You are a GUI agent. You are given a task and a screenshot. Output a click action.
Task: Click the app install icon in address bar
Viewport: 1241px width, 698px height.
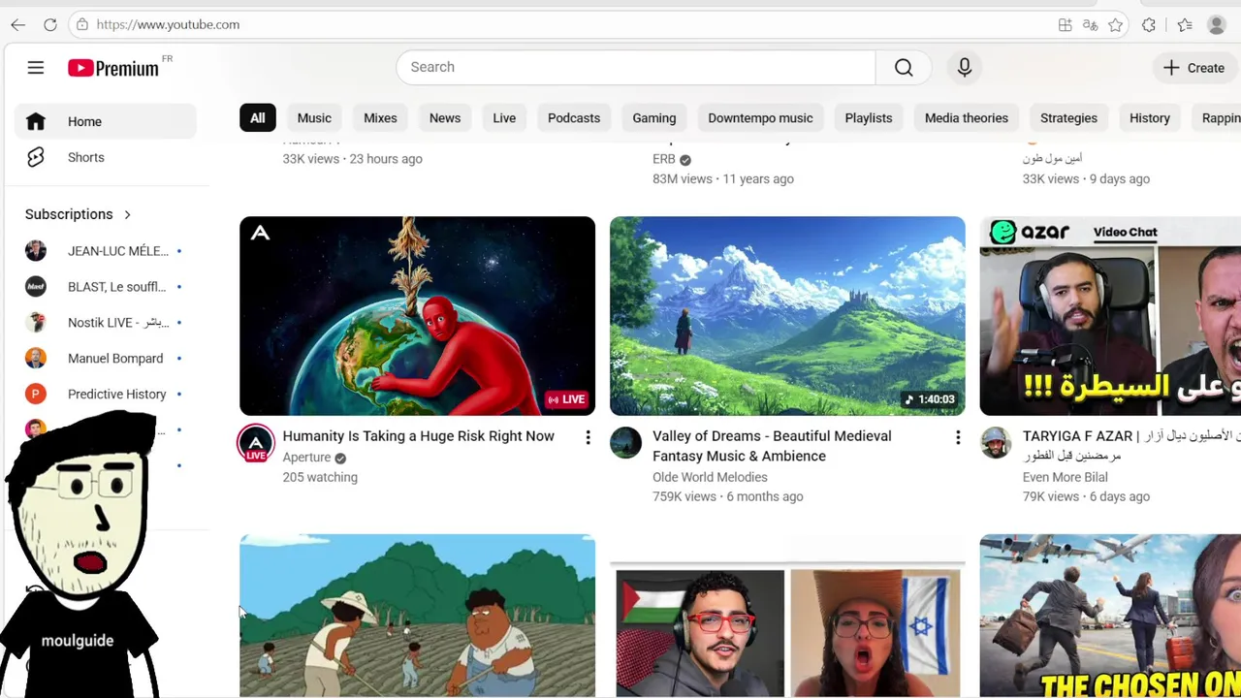tap(1066, 25)
